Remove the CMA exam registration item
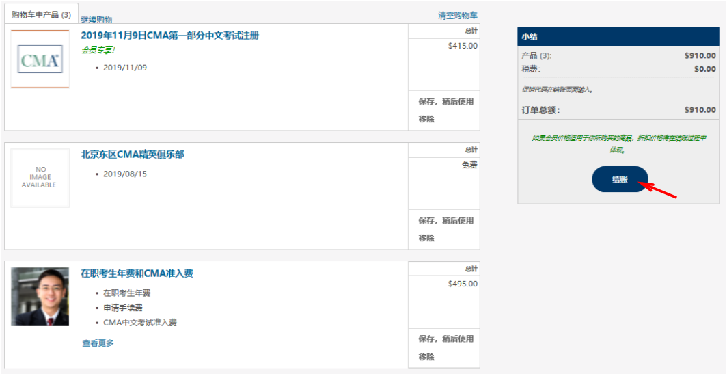 point(426,119)
